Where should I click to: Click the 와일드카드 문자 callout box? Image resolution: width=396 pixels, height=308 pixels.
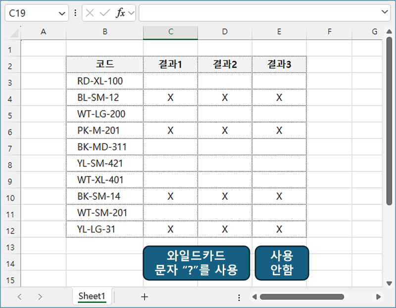pyautogui.click(x=196, y=263)
